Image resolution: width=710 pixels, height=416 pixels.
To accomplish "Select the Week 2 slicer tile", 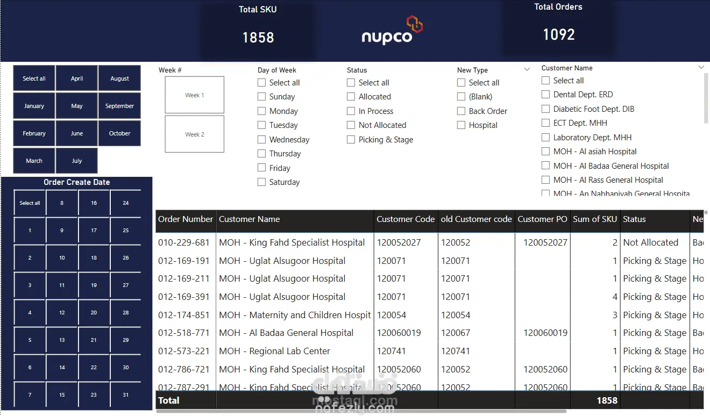I will (195, 134).
